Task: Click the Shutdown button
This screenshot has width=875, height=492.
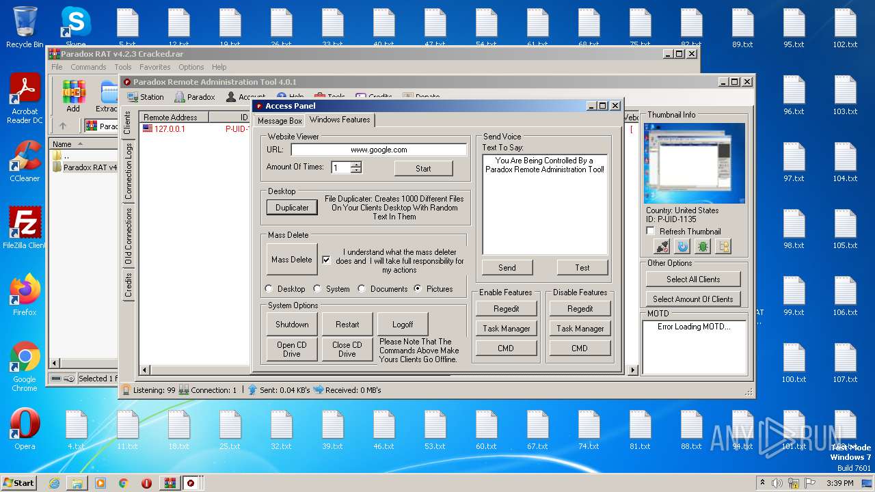Action: 292,324
